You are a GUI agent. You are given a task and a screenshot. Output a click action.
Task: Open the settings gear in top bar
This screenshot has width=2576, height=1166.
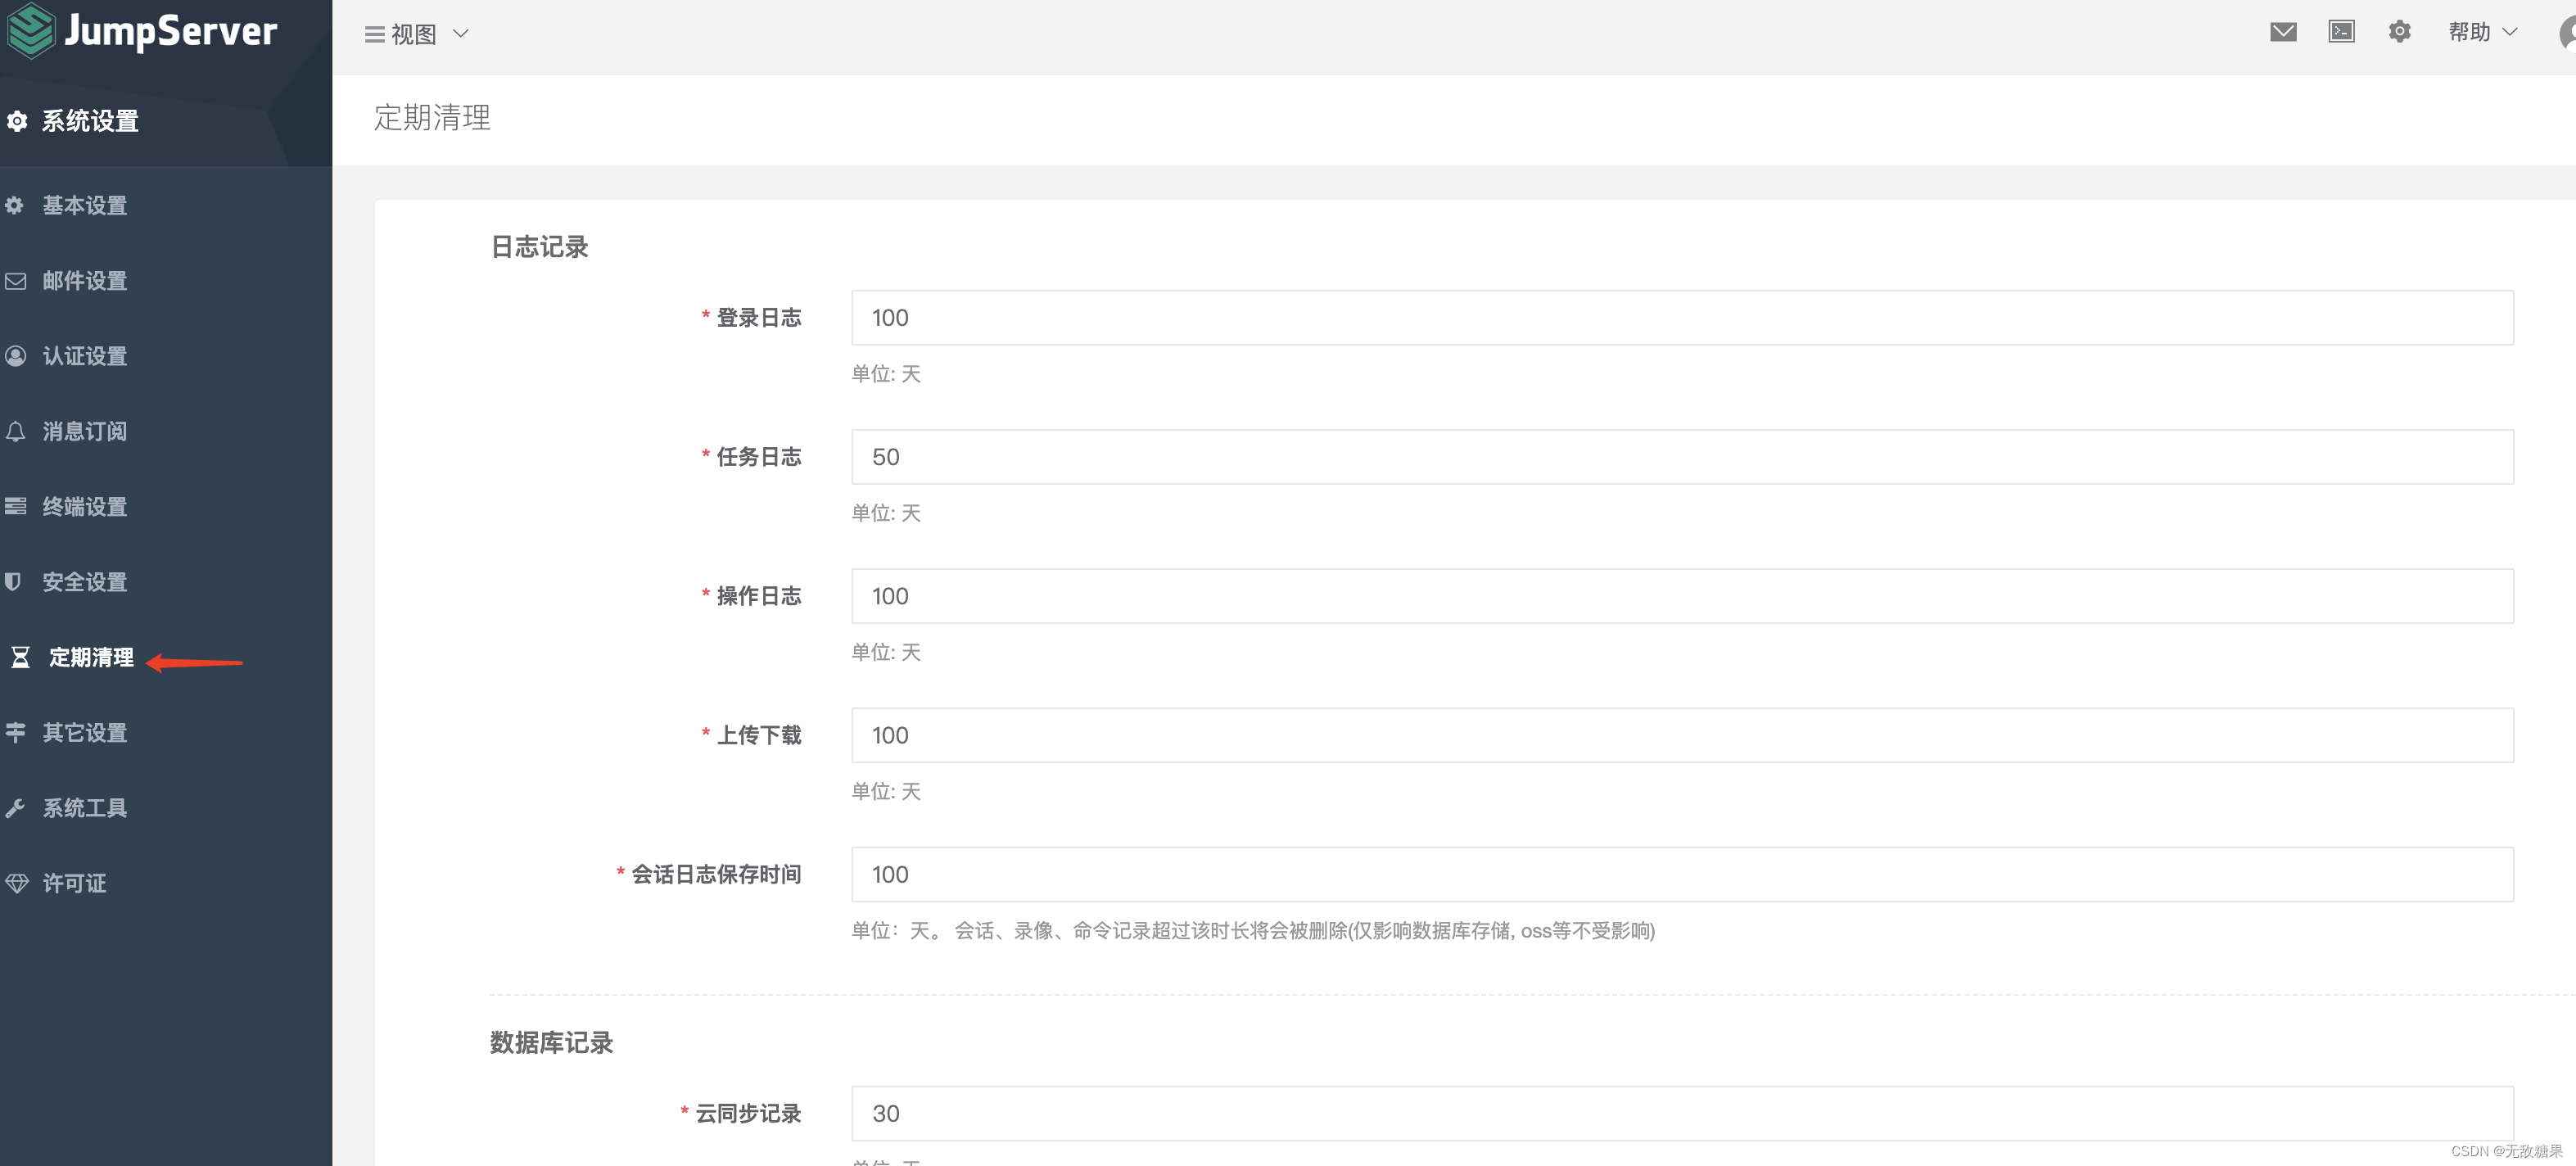[2399, 32]
